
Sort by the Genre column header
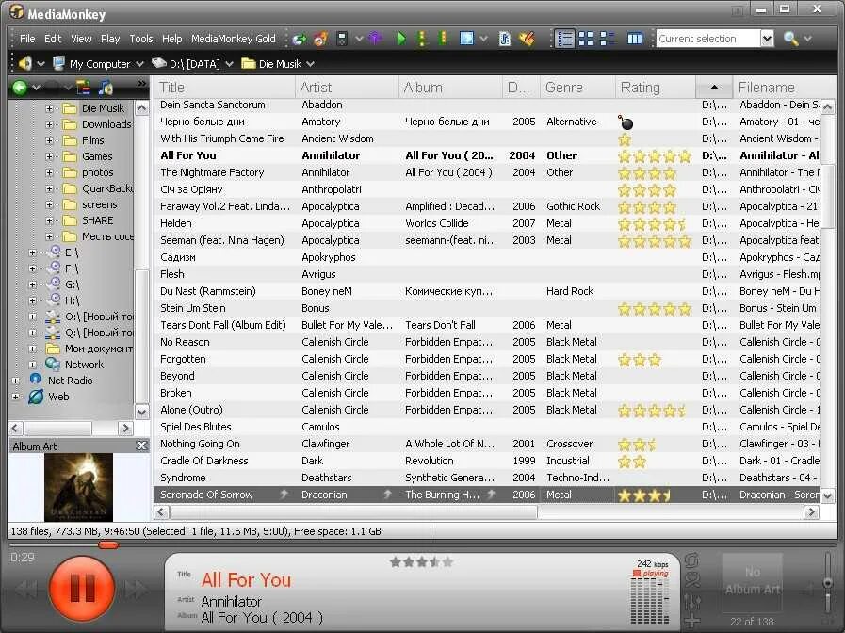pyautogui.click(x=577, y=88)
